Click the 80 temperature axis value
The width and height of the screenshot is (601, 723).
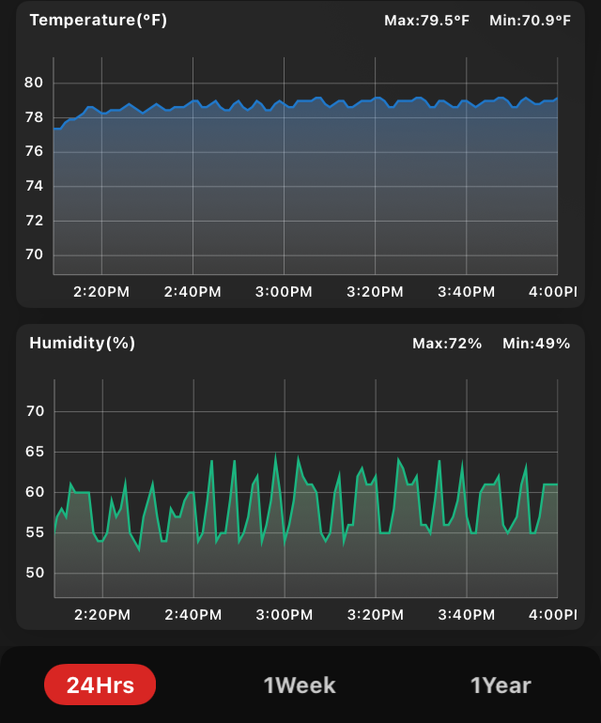(34, 83)
